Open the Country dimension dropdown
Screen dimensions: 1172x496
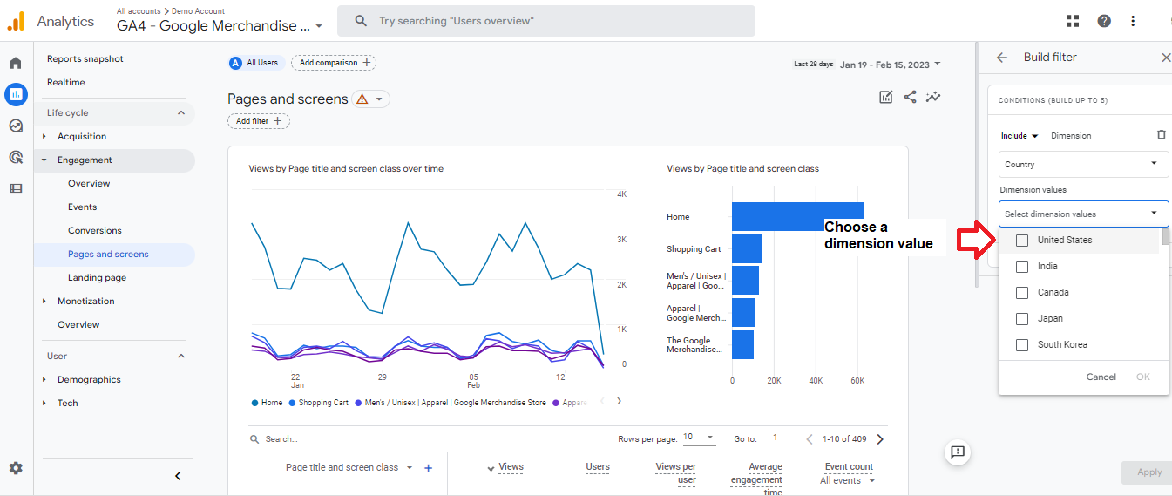point(1083,164)
